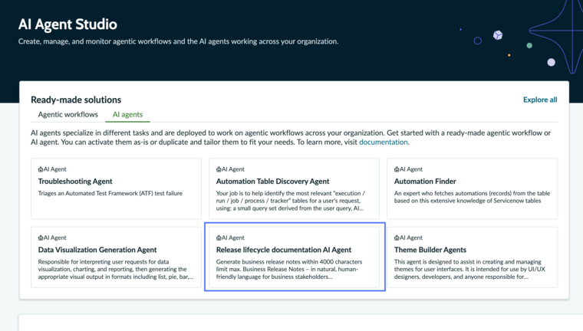
Task: Click the Release lifecycle agent description text
Action: [289, 269]
